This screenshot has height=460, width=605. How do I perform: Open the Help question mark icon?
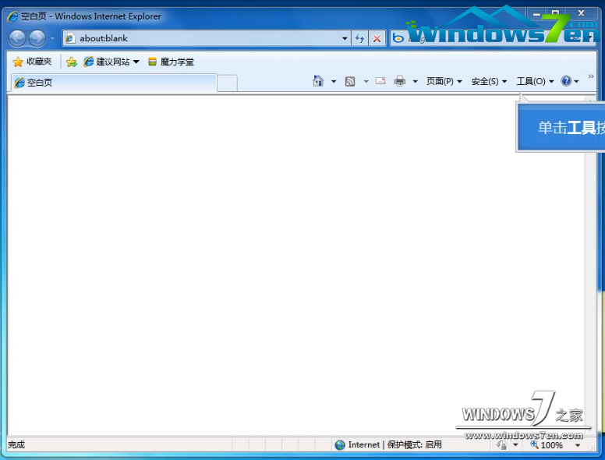pyautogui.click(x=566, y=81)
